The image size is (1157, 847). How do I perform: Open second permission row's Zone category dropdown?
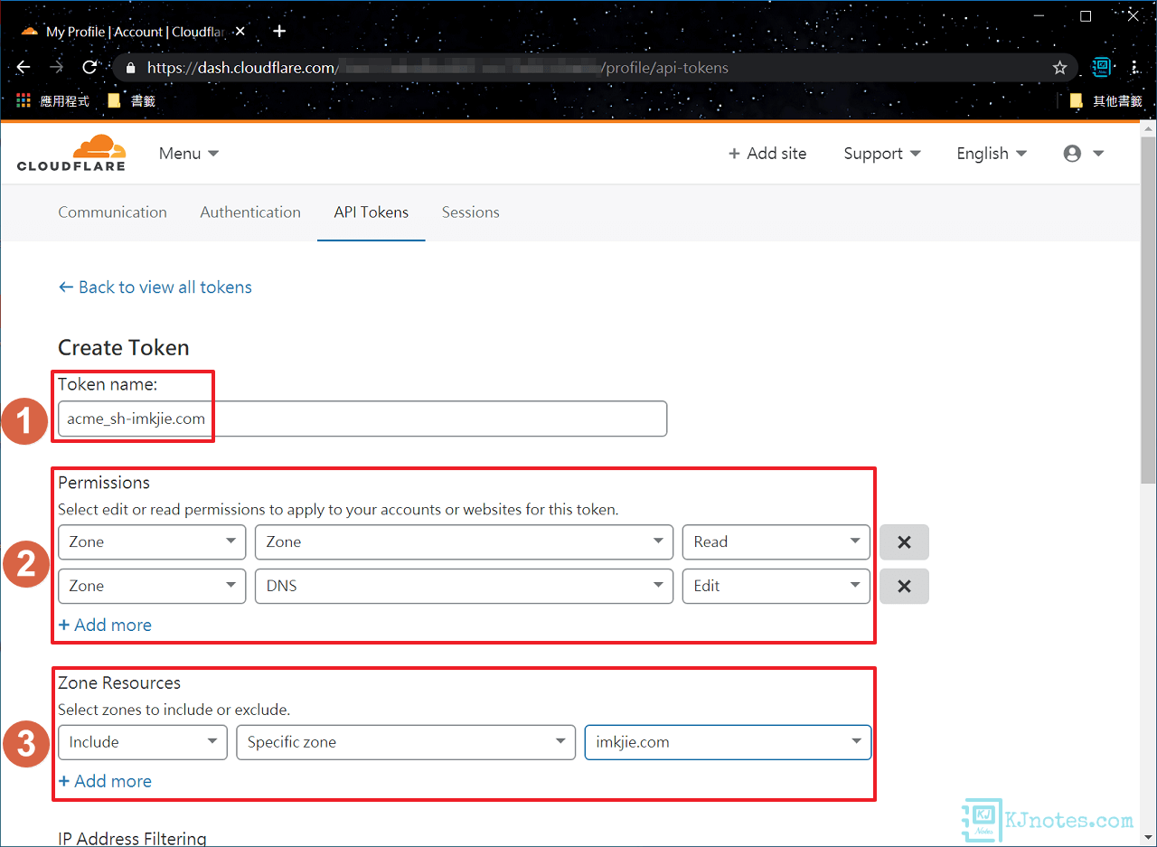click(x=152, y=587)
